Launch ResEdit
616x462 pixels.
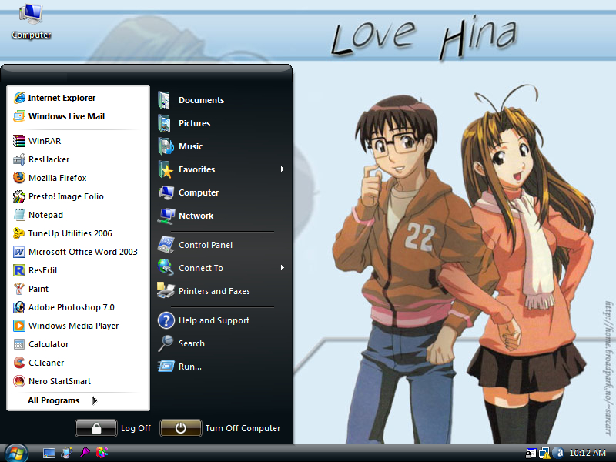(x=35, y=270)
